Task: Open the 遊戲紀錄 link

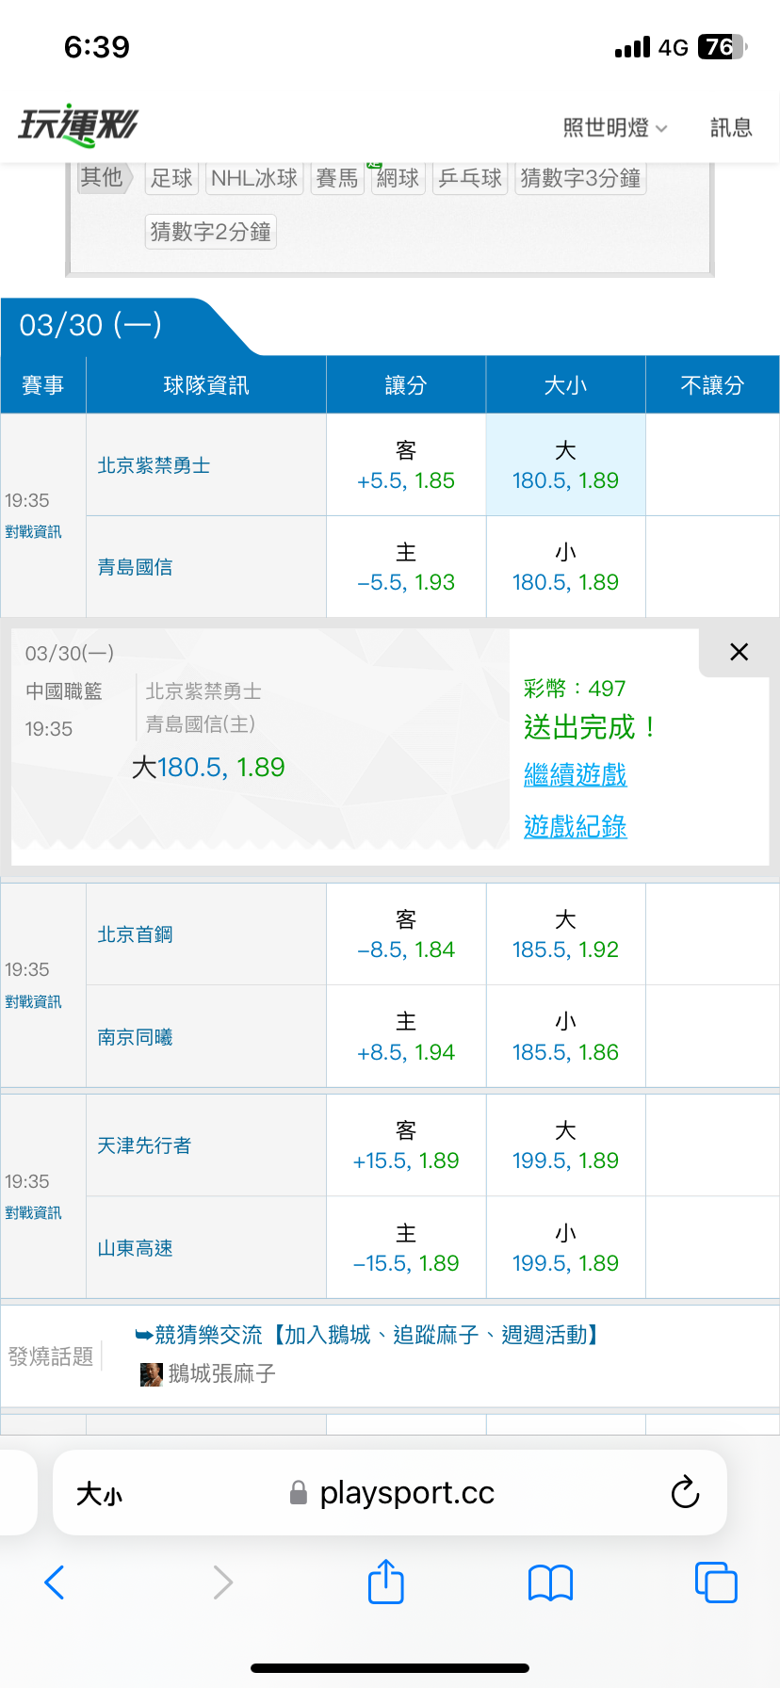Action: click(x=575, y=827)
